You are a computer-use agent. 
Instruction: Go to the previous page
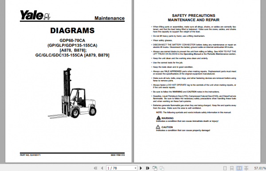(x=102, y=168)
